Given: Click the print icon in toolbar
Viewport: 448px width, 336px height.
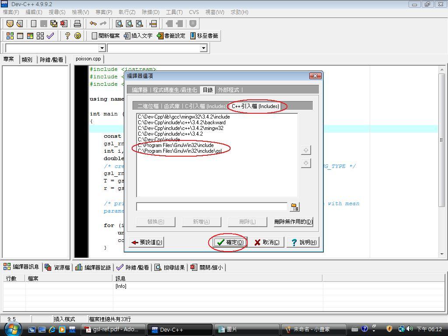Looking at the screenshot, I should [77, 24].
